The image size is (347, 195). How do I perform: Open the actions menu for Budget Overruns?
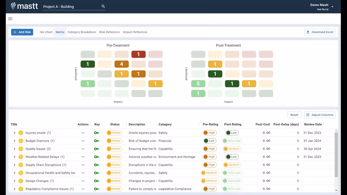point(83,141)
